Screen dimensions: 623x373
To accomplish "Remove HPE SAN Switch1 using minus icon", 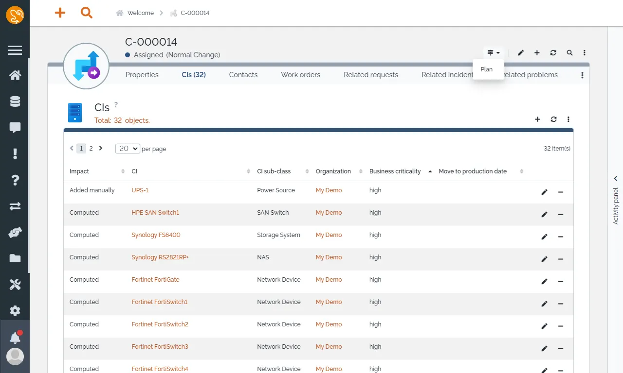I will pos(561,215).
